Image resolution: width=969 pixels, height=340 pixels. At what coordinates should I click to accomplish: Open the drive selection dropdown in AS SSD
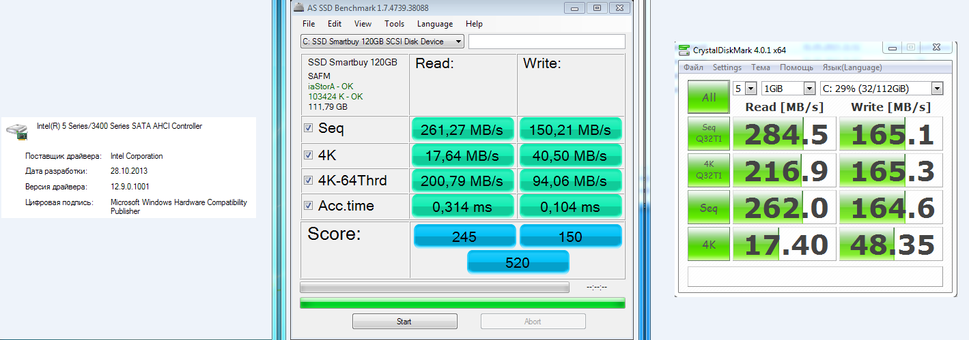(x=382, y=42)
